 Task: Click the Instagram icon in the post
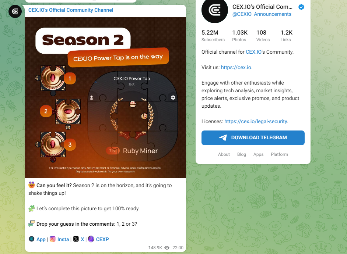53,239
